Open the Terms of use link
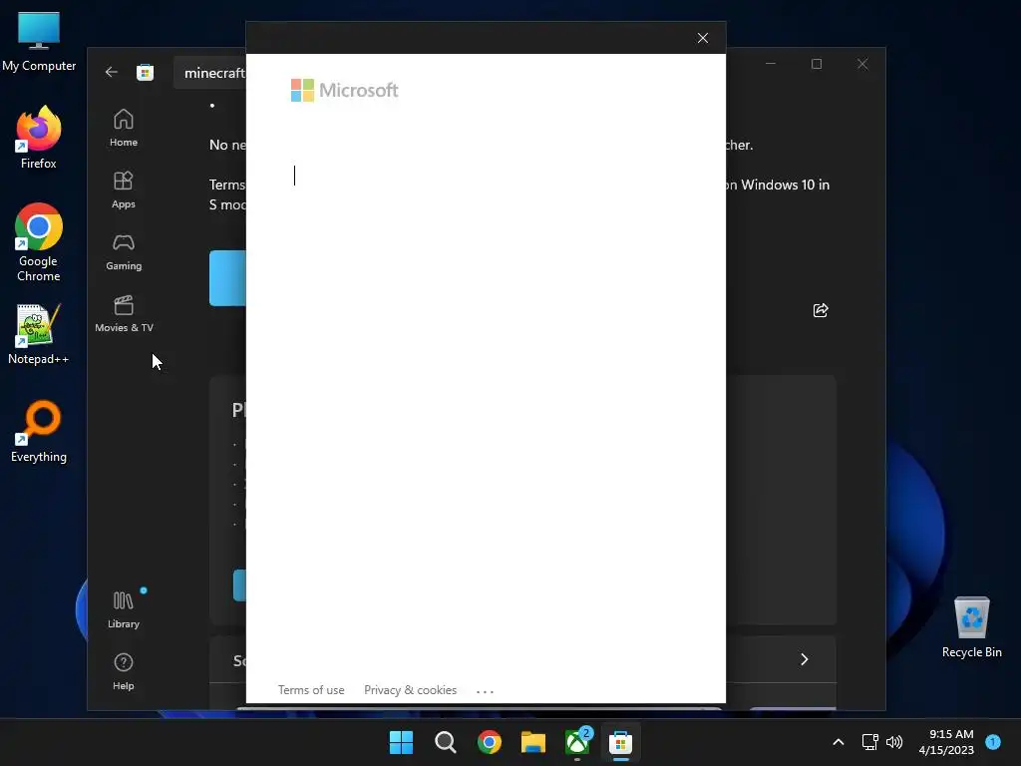This screenshot has height=766, width=1021. click(x=311, y=690)
